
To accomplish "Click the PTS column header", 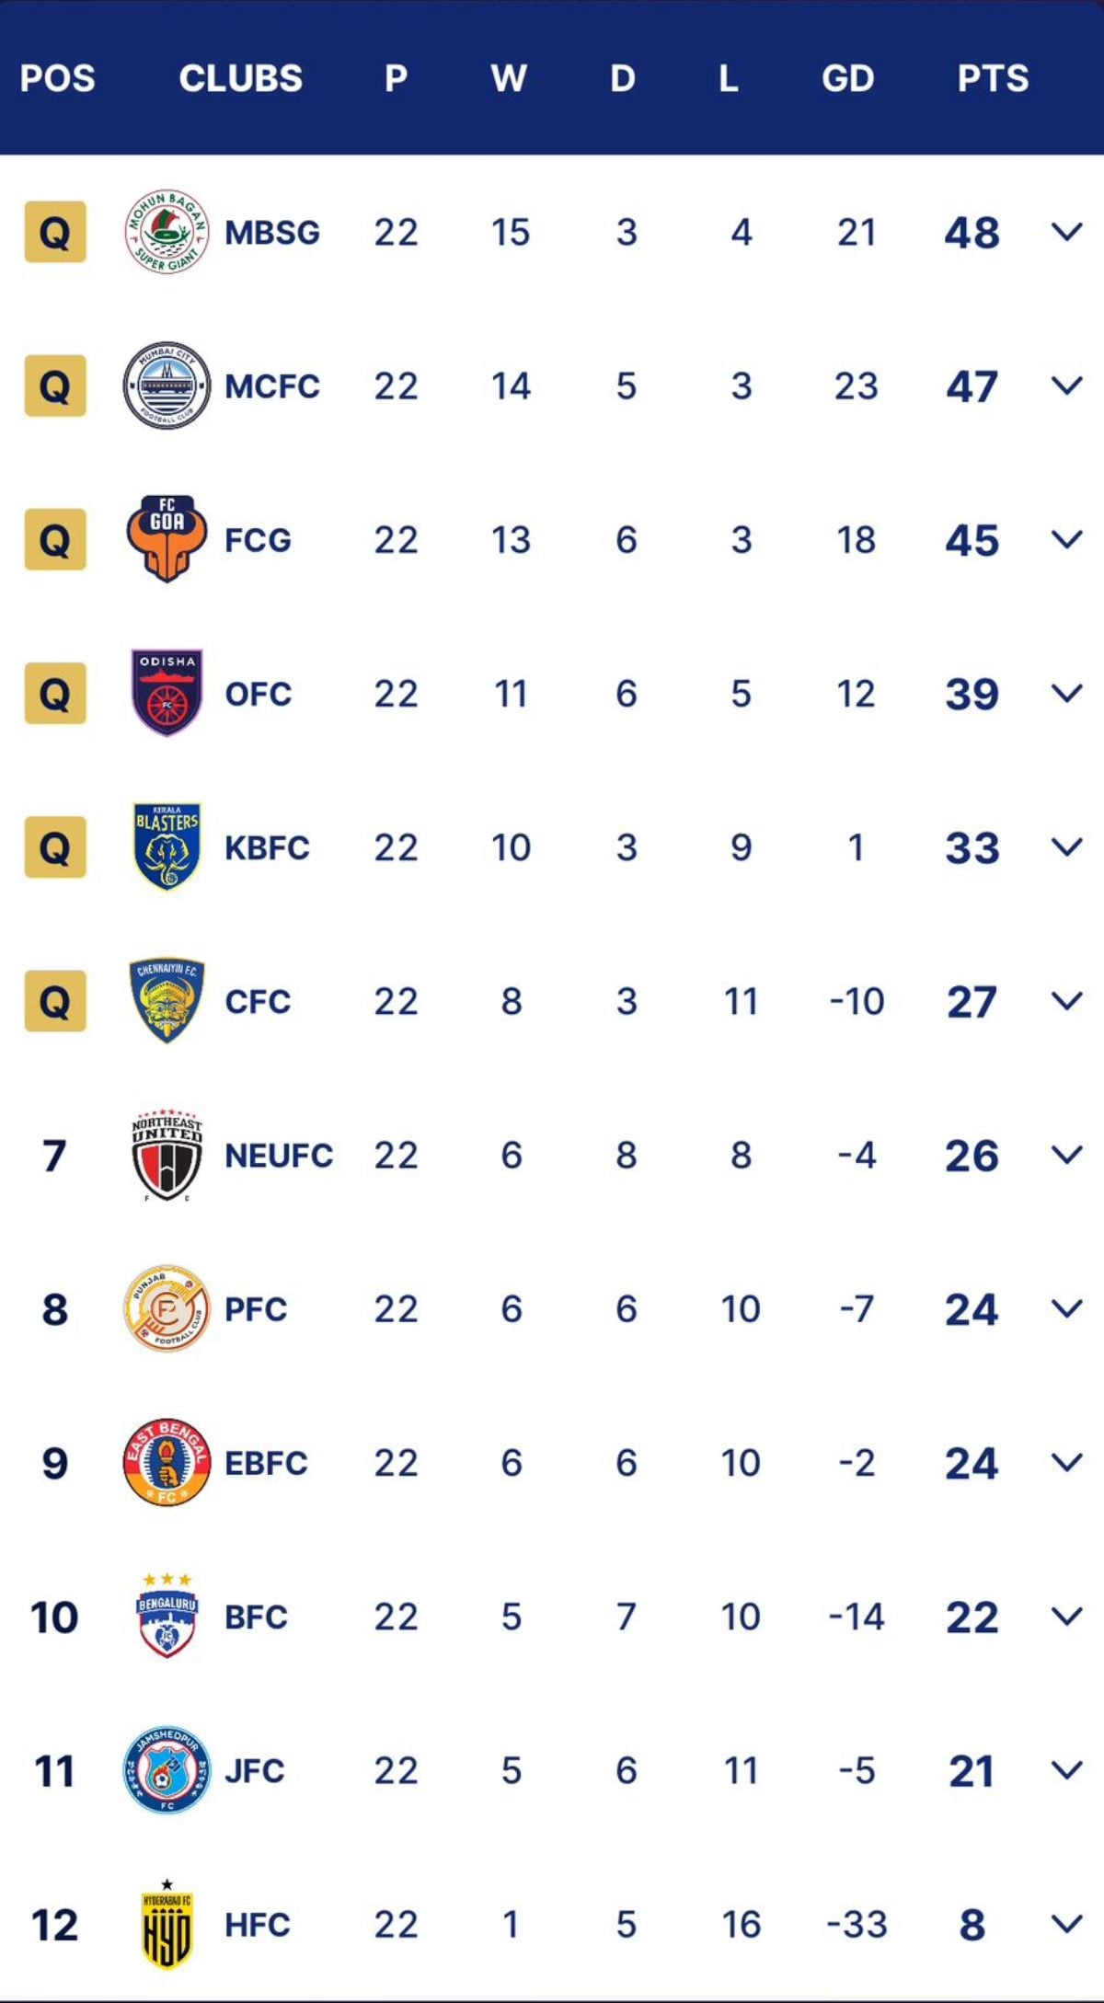I will point(993,78).
